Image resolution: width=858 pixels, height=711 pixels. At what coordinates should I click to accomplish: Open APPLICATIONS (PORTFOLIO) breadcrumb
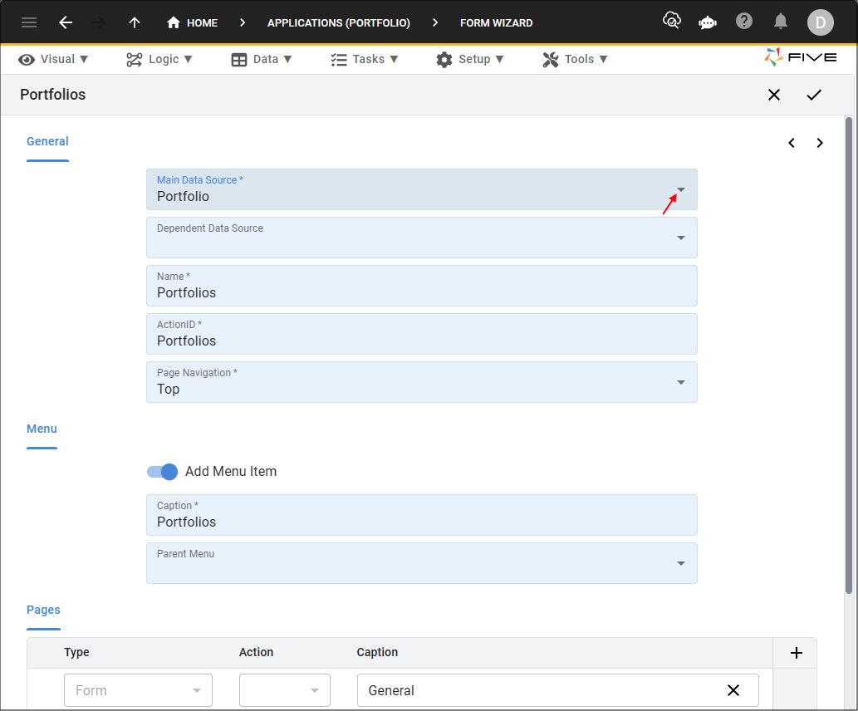point(338,23)
